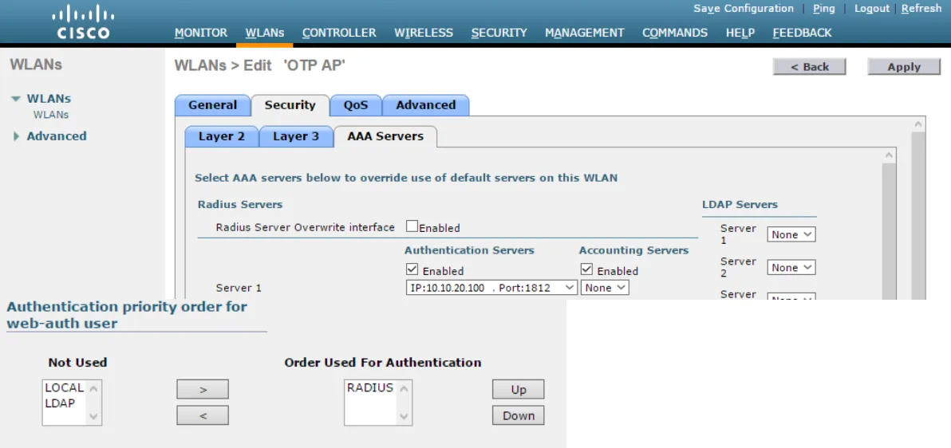Image resolution: width=951 pixels, height=448 pixels.
Task: Open the Layer 3 sub-tab
Action: 295,136
